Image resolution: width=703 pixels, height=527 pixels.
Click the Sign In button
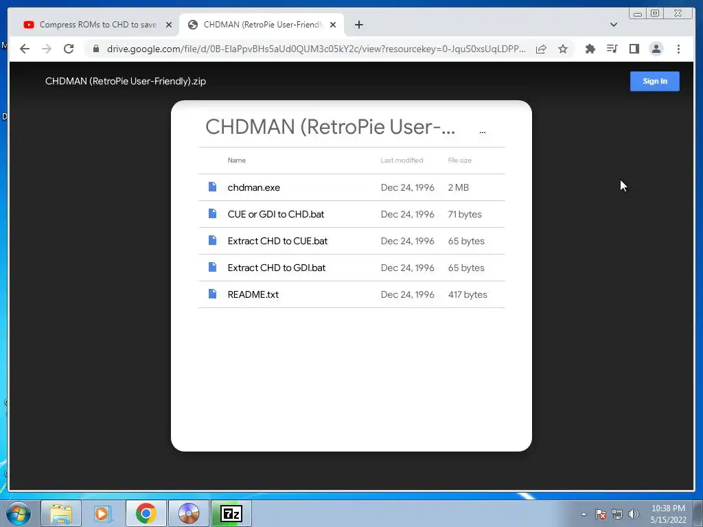(654, 81)
